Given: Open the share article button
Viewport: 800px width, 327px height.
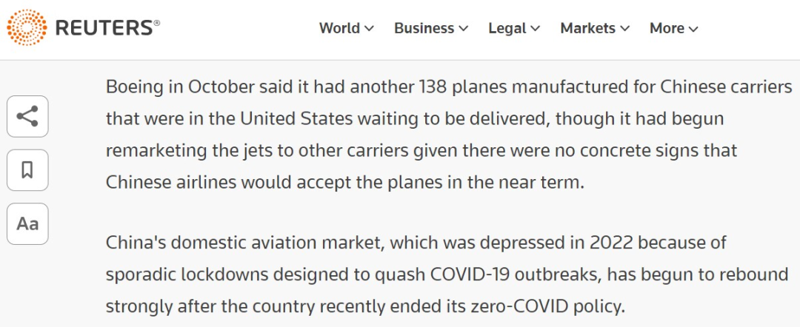Looking at the screenshot, I should click(x=27, y=116).
